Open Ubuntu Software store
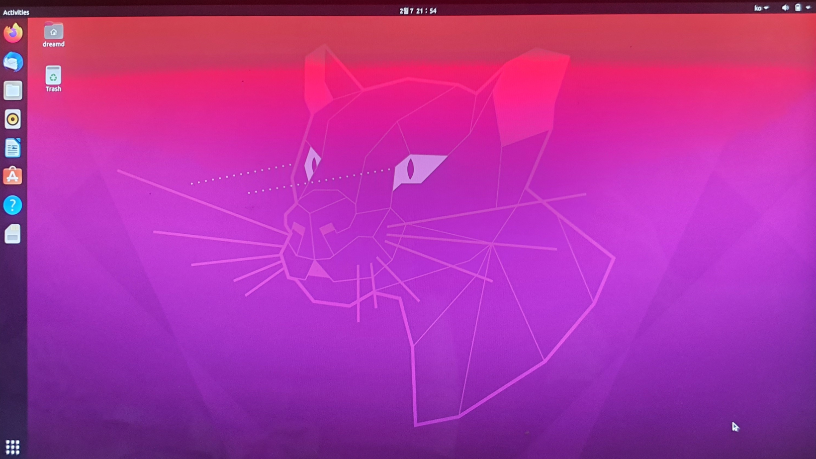The height and width of the screenshot is (459, 816). tap(13, 176)
